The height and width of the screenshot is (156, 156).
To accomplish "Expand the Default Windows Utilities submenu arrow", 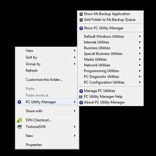I will pyautogui.click(x=140, y=36).
